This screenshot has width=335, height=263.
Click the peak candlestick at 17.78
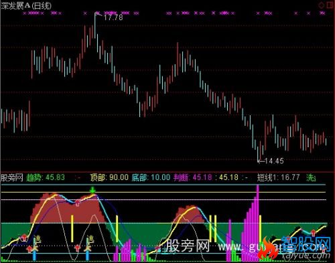click(94, 25)
